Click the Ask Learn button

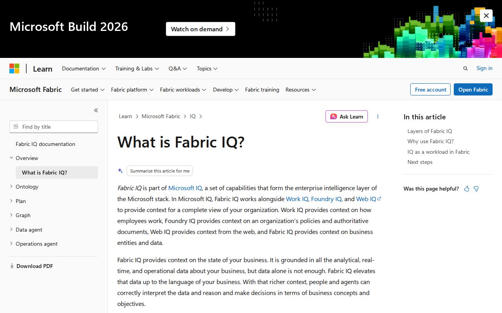click(347, 116)
